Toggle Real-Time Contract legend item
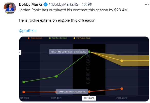Image resolution: width=150 pixels, height=103 pixels. coord(58,38)
